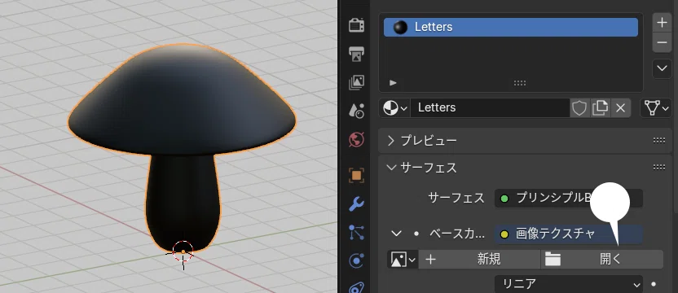Screen dimensions: 678x293
Task: Grab the material list resize handle
Action: pyautogui.click(x=520, y=83)
